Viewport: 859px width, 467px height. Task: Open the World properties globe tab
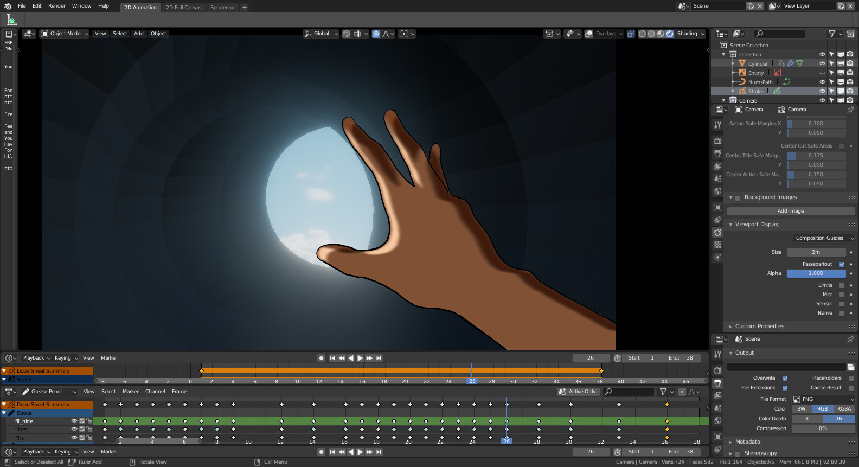coord(717,191)
